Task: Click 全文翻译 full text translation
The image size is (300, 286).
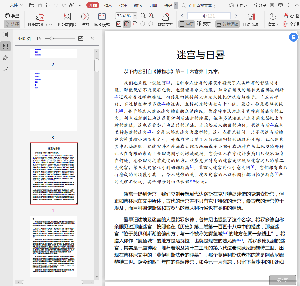Action: pos(291,24)
